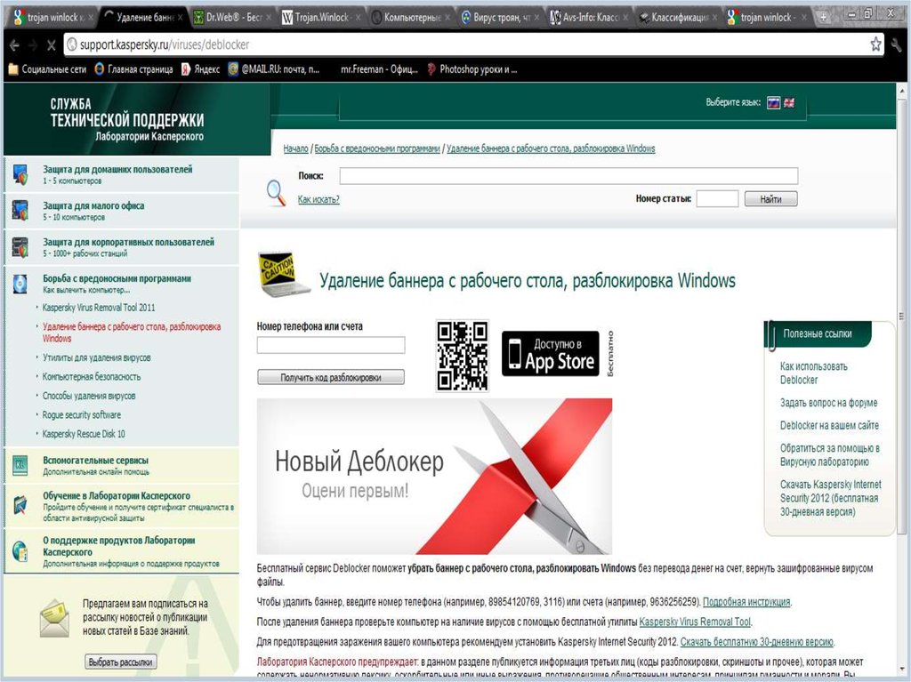Click the Поиск search field
The width and height of the screenshot is (911, 682).
coord(568,176)
